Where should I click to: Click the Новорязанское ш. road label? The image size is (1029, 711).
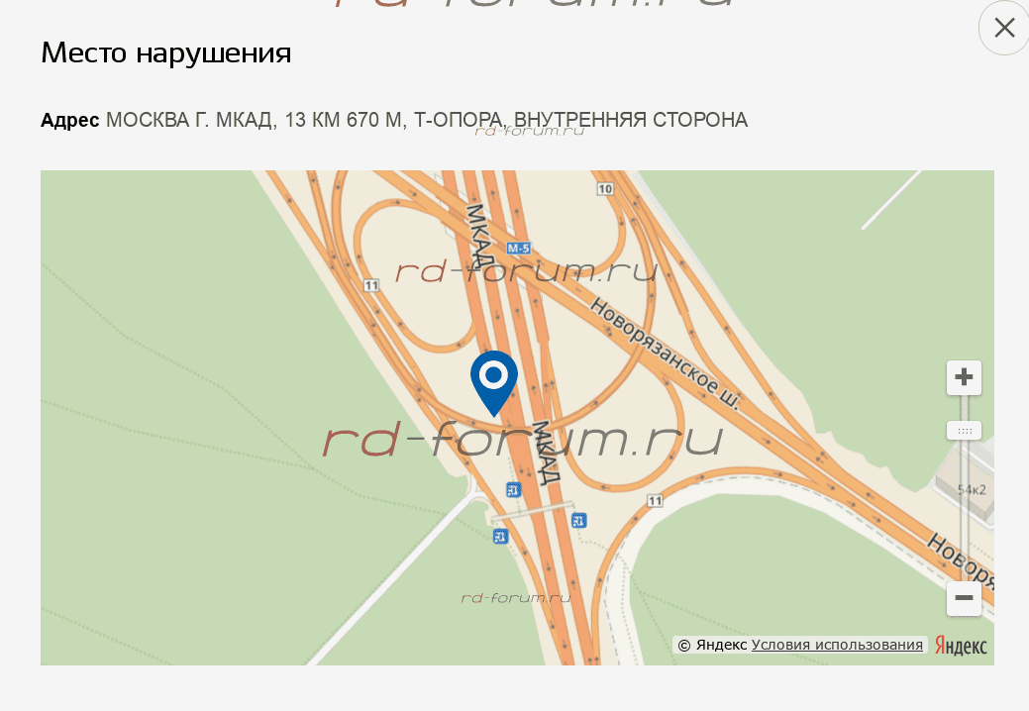665,353
